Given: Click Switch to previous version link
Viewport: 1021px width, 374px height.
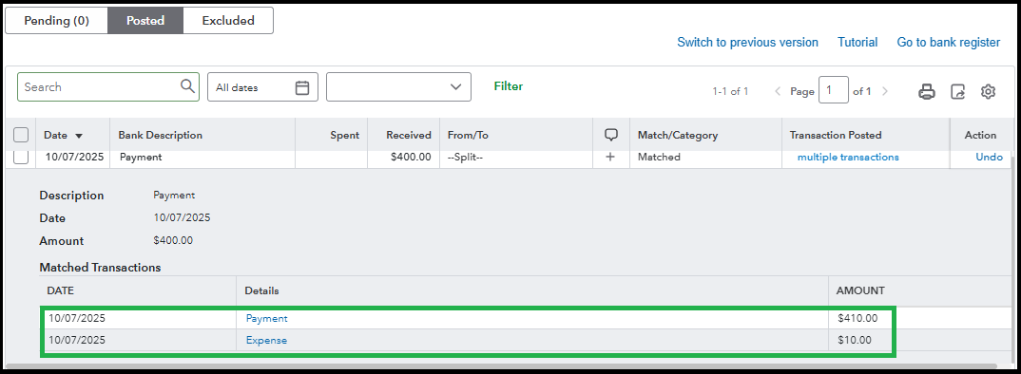Looking at the screenshot, I should (747, 43).
